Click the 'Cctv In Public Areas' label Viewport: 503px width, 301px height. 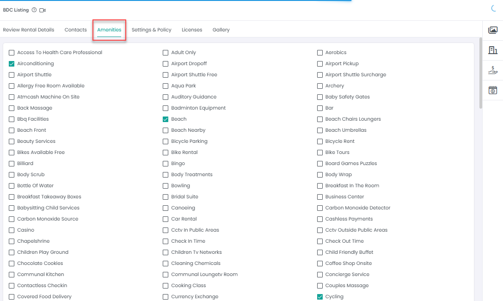[x=195, y=230]
